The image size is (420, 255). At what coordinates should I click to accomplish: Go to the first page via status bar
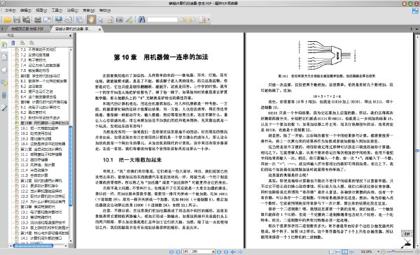(171, 252)
